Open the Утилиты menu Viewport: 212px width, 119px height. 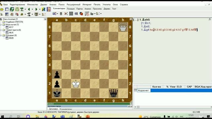[107, 4]
